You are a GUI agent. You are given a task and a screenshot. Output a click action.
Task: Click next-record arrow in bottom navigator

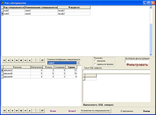click(13, 110)
